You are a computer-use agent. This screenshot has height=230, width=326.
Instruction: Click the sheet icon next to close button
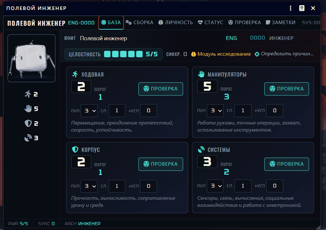click(x=302, y=8)
